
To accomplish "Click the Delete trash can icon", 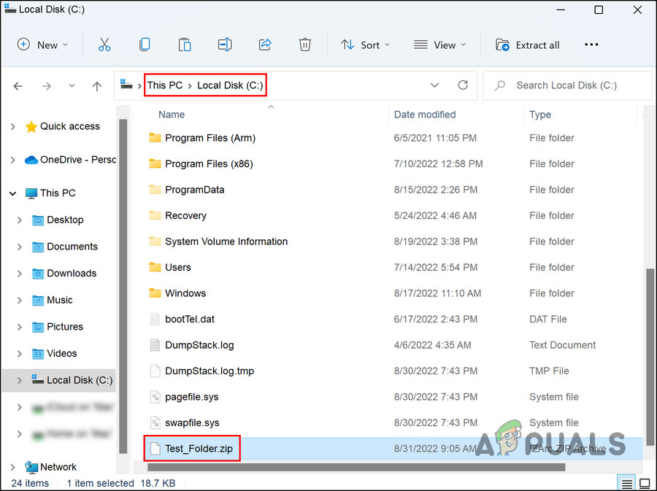I will [x=304, y=45].
